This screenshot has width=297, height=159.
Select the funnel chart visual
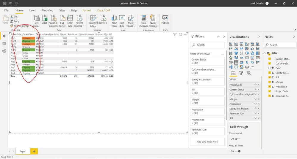(x=236, y=53)
